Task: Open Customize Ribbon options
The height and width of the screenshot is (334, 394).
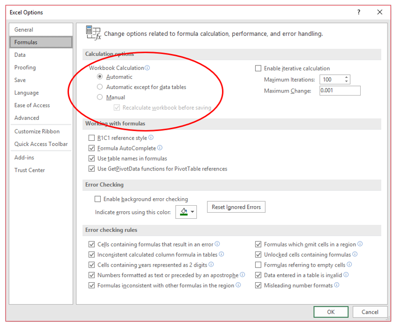Action: tap(41, 131)
